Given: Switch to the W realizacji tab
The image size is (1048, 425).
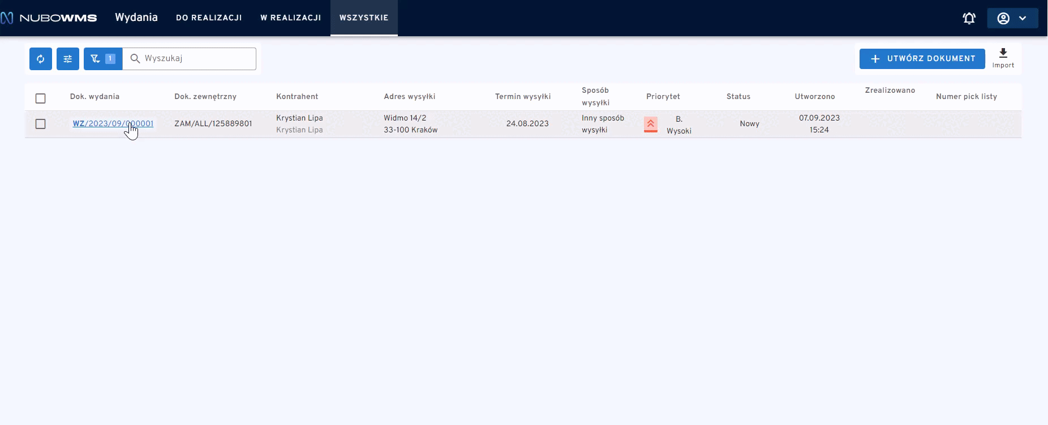Looking at the screenshot, I should (290, 18).
